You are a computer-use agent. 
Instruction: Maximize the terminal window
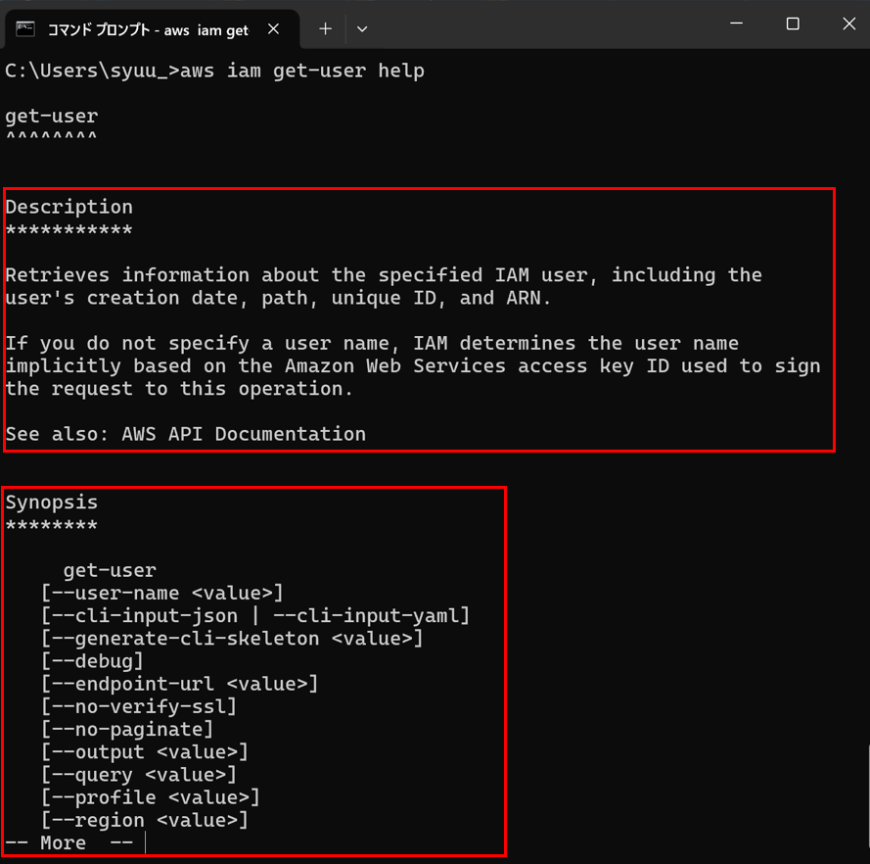coord(793,24)
